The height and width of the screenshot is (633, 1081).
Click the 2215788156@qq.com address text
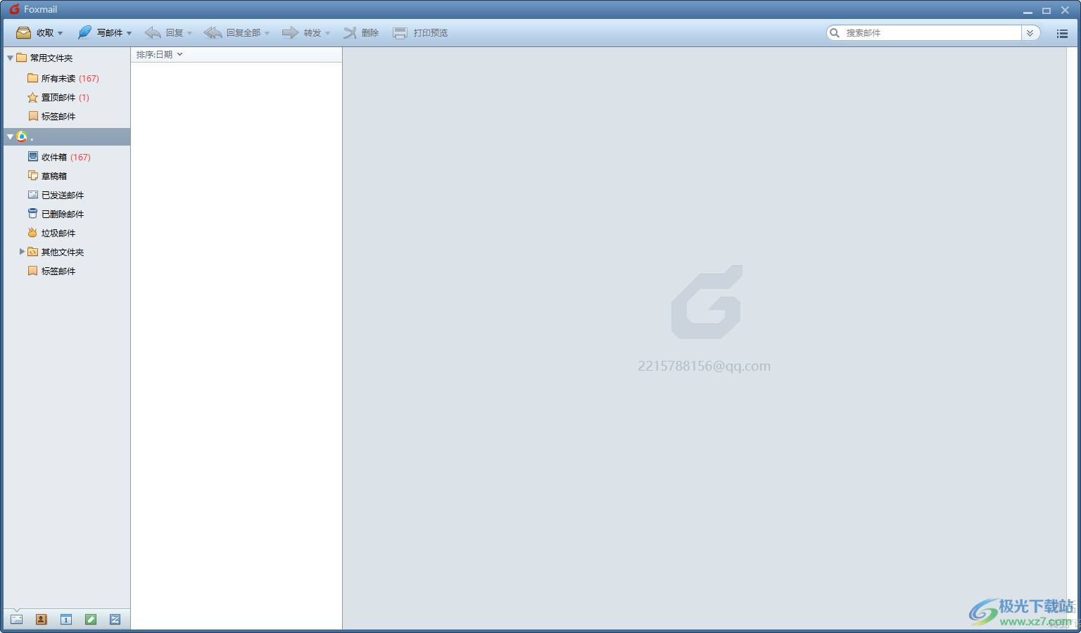pos(704,366)
